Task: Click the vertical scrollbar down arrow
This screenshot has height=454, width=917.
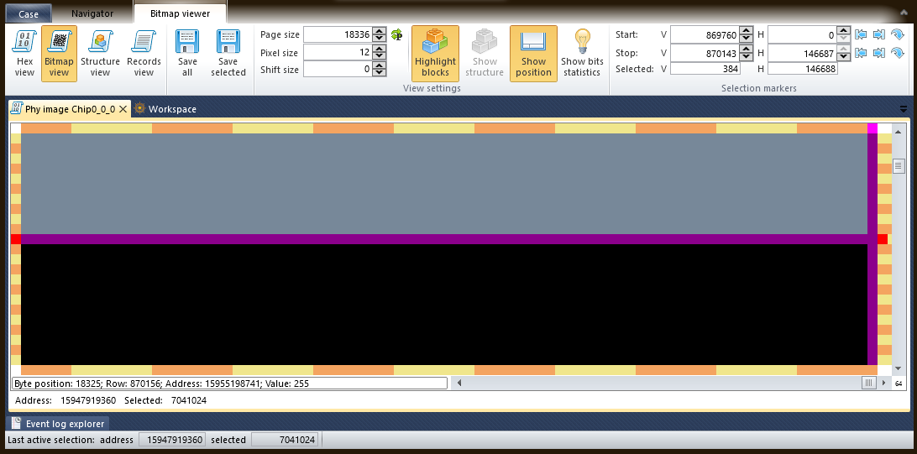Action: click(899, 368)
